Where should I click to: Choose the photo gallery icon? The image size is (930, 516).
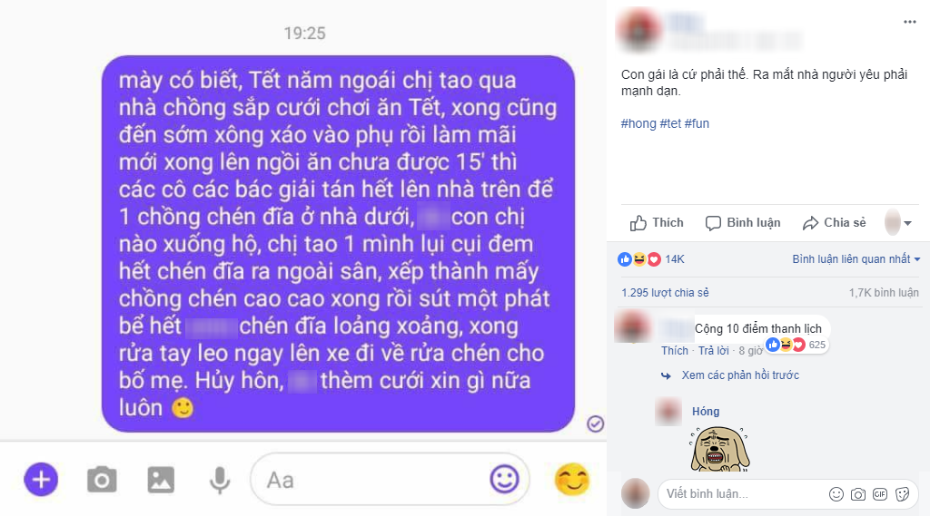click(x=161, y=479)
